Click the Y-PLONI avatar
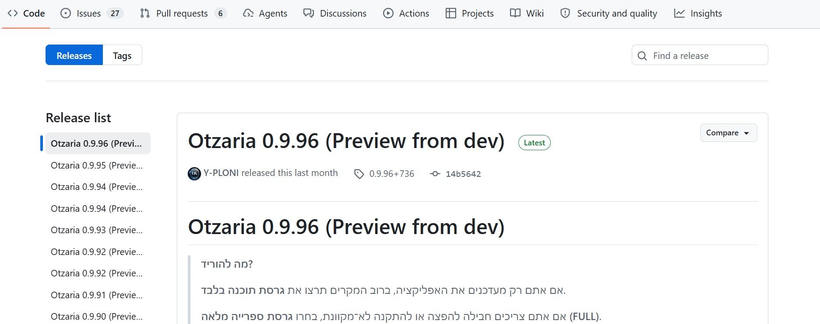Viewport: 820px width, 324px height. [x=194, y=174]
